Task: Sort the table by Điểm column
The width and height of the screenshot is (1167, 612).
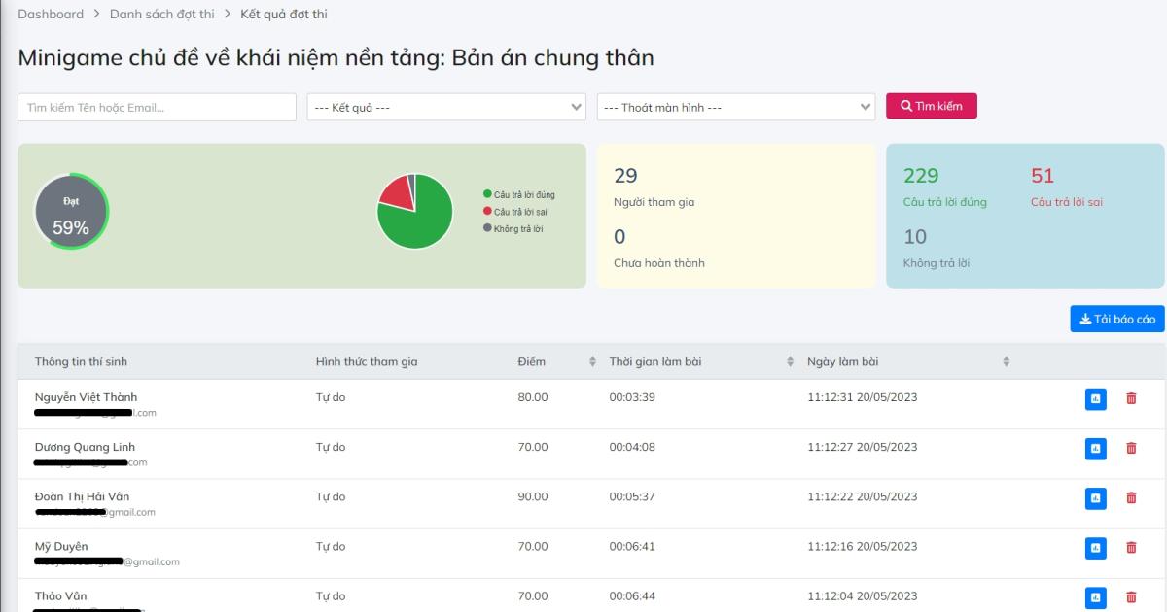Action: (x=590, y=360)
